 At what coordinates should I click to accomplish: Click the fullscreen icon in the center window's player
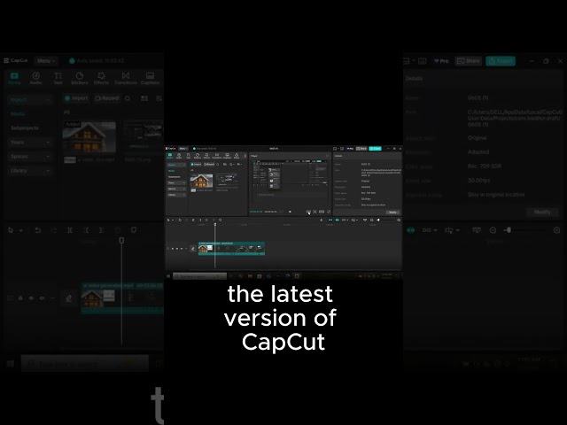coord(329,212)
